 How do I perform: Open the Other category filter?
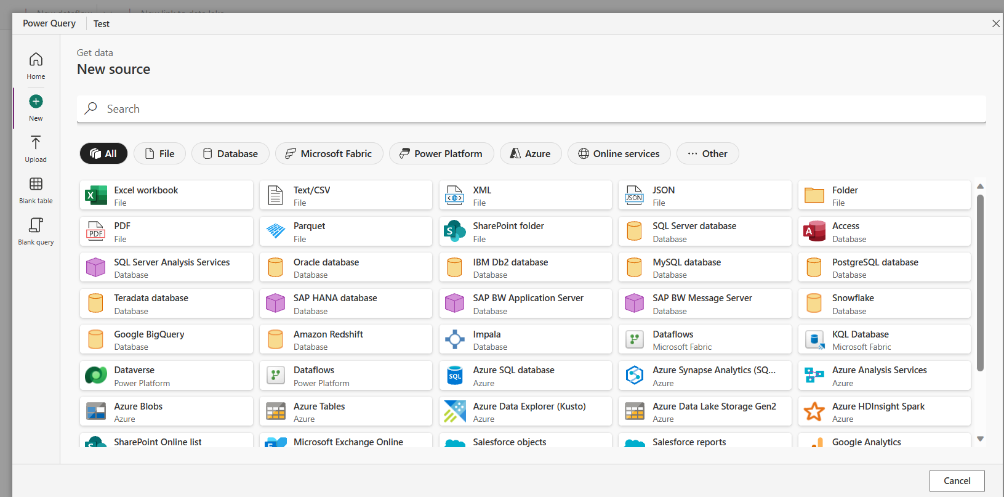(708, 153)
